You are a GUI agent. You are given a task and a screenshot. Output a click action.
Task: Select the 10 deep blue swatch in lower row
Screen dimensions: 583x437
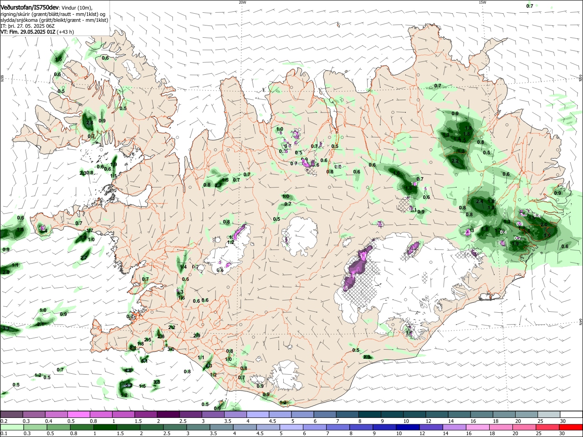click(x=409, y=427)
